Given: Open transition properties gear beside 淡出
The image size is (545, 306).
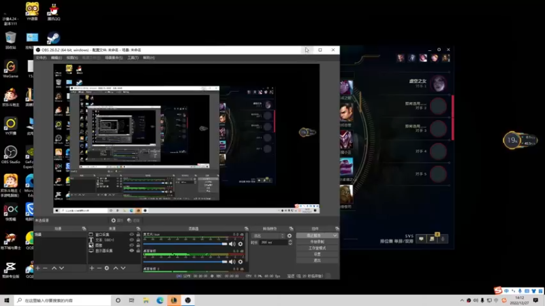Looking at the screenshot, I should (290, 235).
